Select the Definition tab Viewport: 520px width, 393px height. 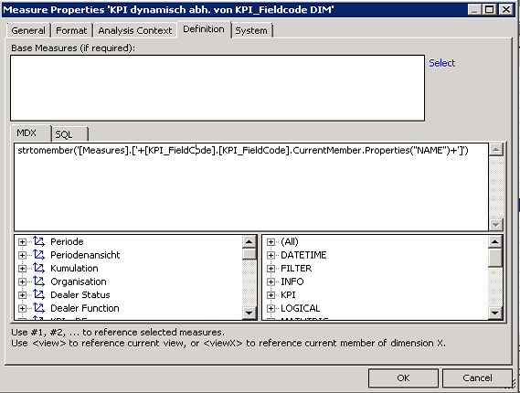(x=204, y=29)
